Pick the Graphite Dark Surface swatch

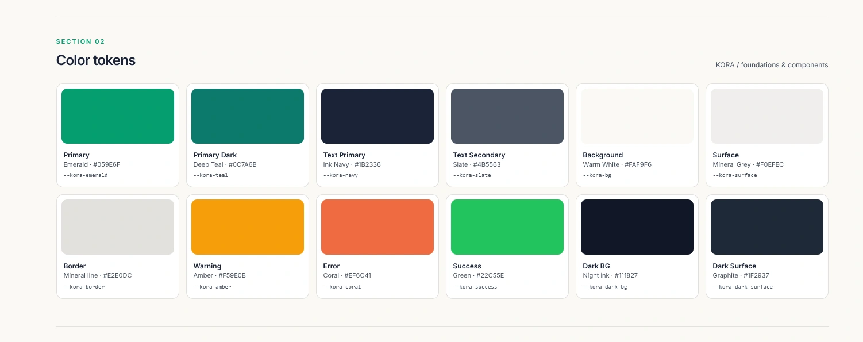(x=767, y=227)
